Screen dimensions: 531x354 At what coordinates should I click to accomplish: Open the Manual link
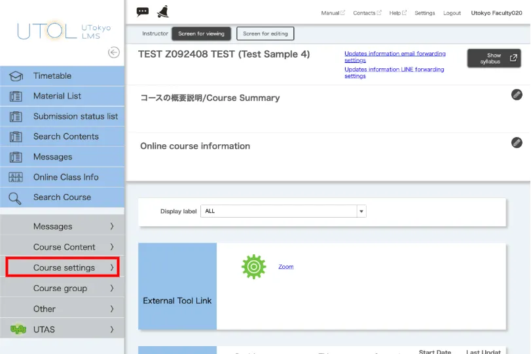click(x=333, y=13)
